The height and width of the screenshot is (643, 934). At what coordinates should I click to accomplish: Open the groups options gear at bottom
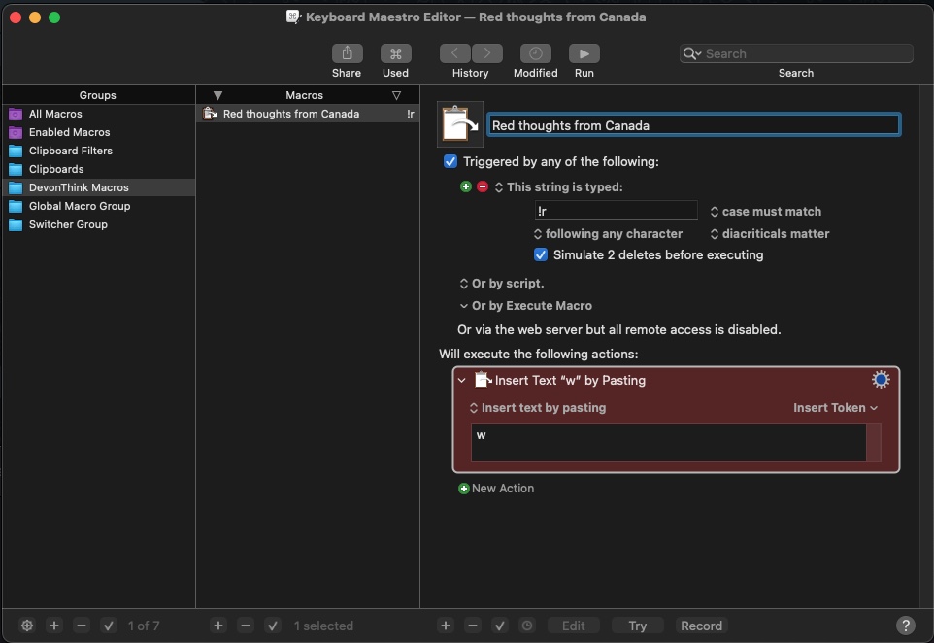click(27, 626)
